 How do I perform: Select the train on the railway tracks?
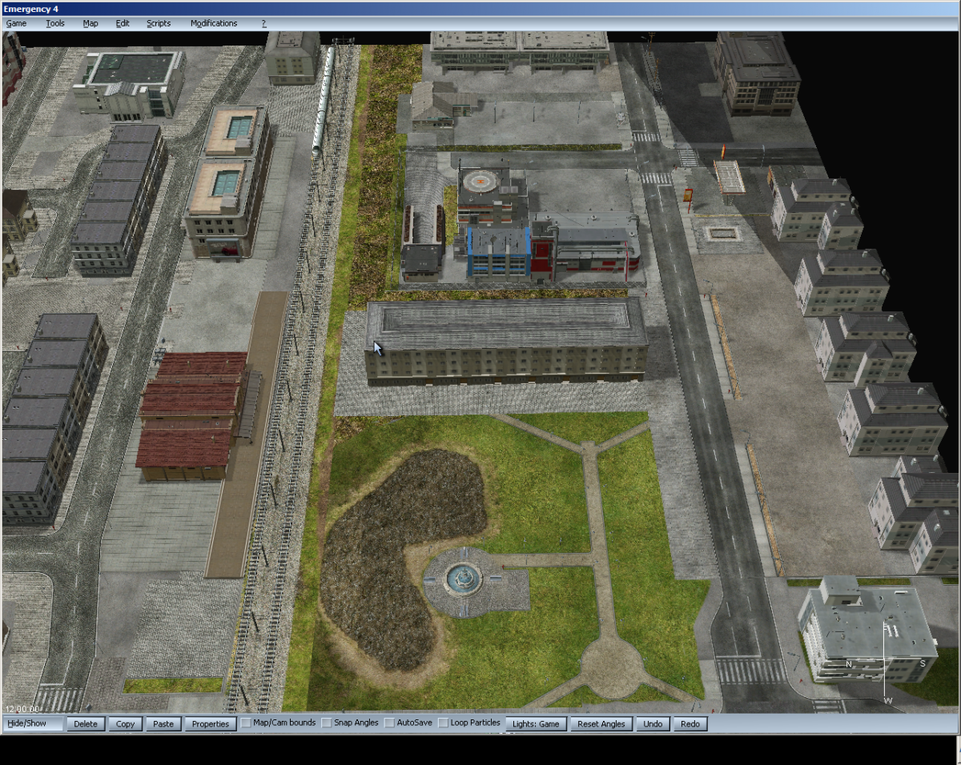(323, 100)
